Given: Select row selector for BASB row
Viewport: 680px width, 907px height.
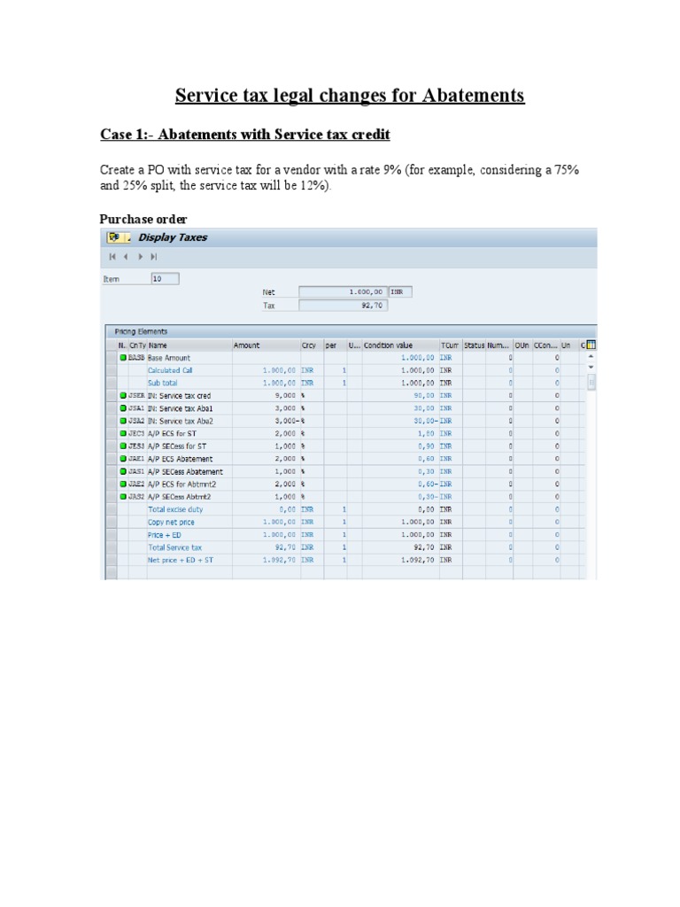Looking at the screenshot, I should tap(112, 358).
